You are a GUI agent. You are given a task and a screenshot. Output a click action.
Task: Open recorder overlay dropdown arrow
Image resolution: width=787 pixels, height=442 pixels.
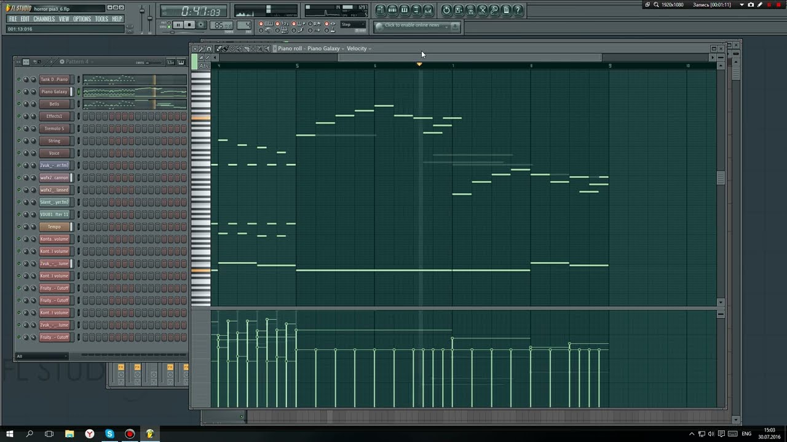[x=742, y=4]
